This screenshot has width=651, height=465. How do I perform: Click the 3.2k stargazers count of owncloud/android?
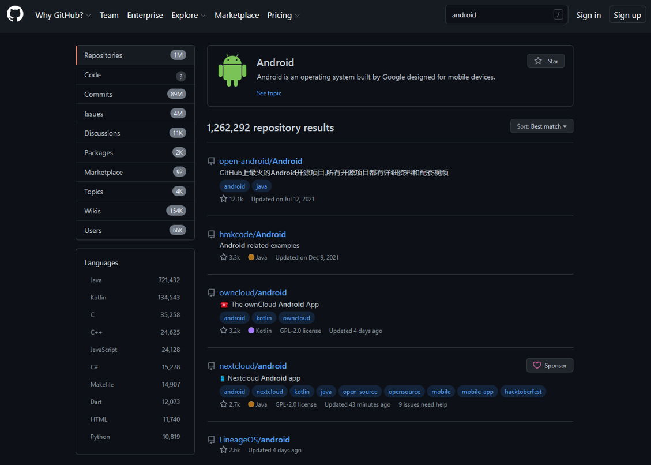(230, 331)
